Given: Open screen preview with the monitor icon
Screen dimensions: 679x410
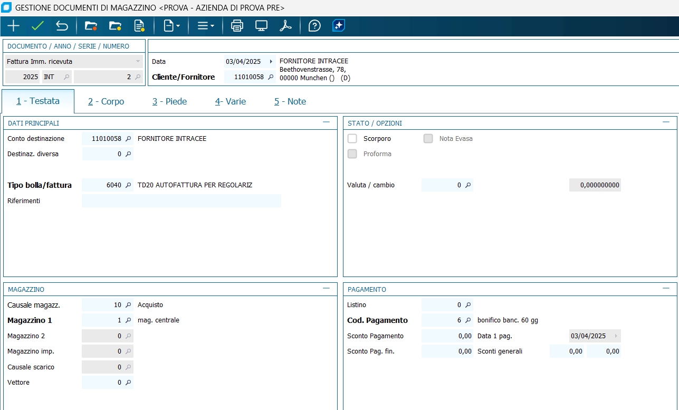Looking at the screenshot, I should (261, 26).
